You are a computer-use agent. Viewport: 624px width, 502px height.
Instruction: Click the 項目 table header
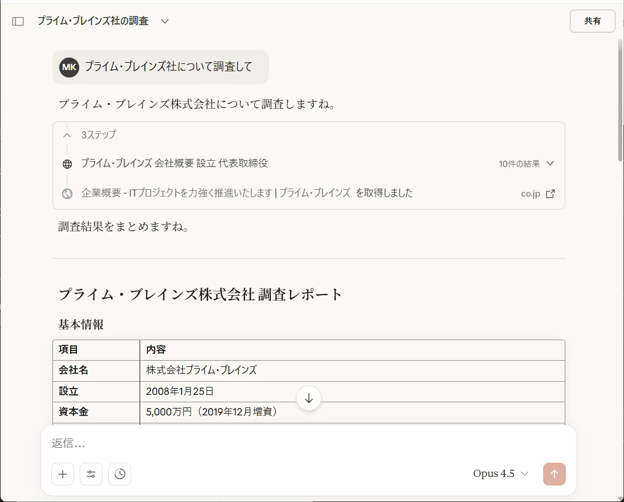tap(96, 350)
